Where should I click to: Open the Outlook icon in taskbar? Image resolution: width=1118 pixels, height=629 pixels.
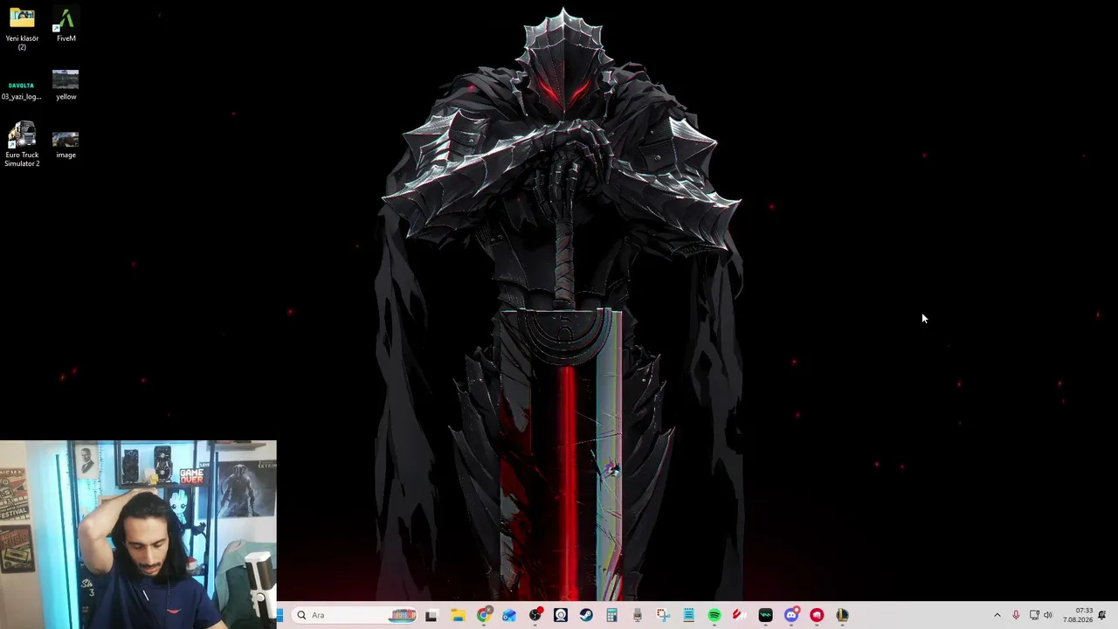pyautogui.click(x=509, y=615)
